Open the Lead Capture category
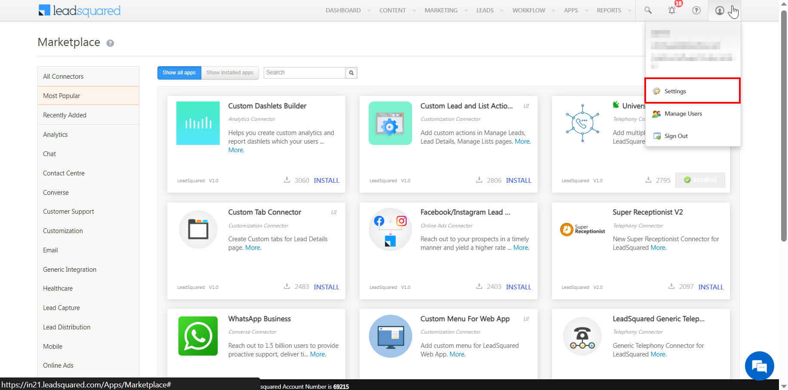The image size is (788, 390). click(x=88, y=308)
